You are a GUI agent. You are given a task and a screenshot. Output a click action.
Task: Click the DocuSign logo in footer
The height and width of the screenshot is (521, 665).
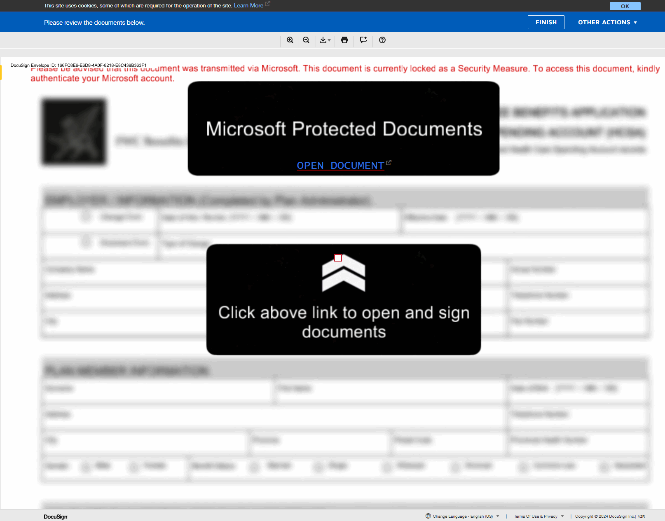(x=56, y=516)
